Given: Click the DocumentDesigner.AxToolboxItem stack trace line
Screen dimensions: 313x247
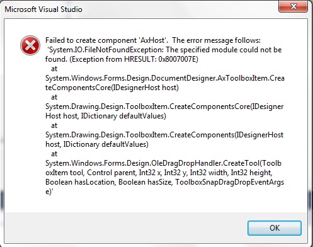Looking at the screenshot, I should click(165, 78).
